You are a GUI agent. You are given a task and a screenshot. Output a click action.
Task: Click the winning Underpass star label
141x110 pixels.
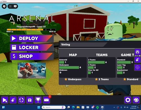[73, 79]
